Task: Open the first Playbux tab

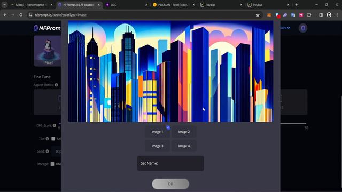Action: tap(221, 5)
